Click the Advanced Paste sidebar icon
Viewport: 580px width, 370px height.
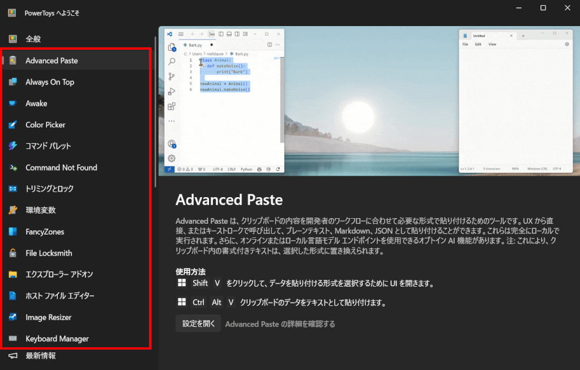[13, 61]
